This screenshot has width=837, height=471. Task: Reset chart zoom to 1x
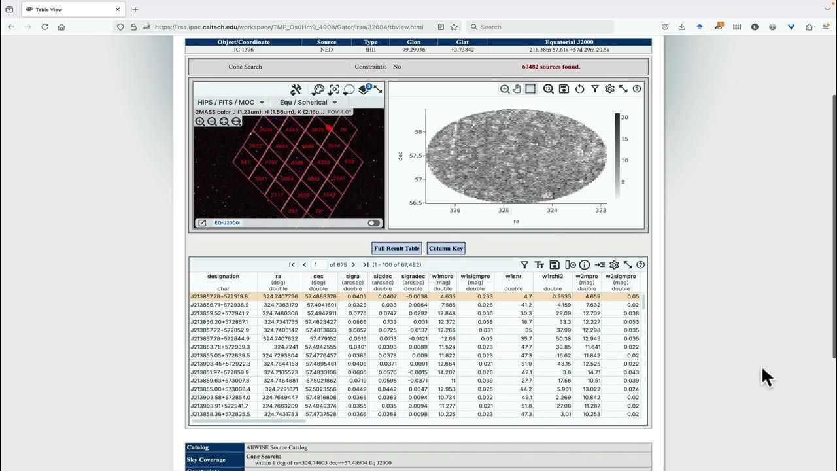click(x=549, y=89)
